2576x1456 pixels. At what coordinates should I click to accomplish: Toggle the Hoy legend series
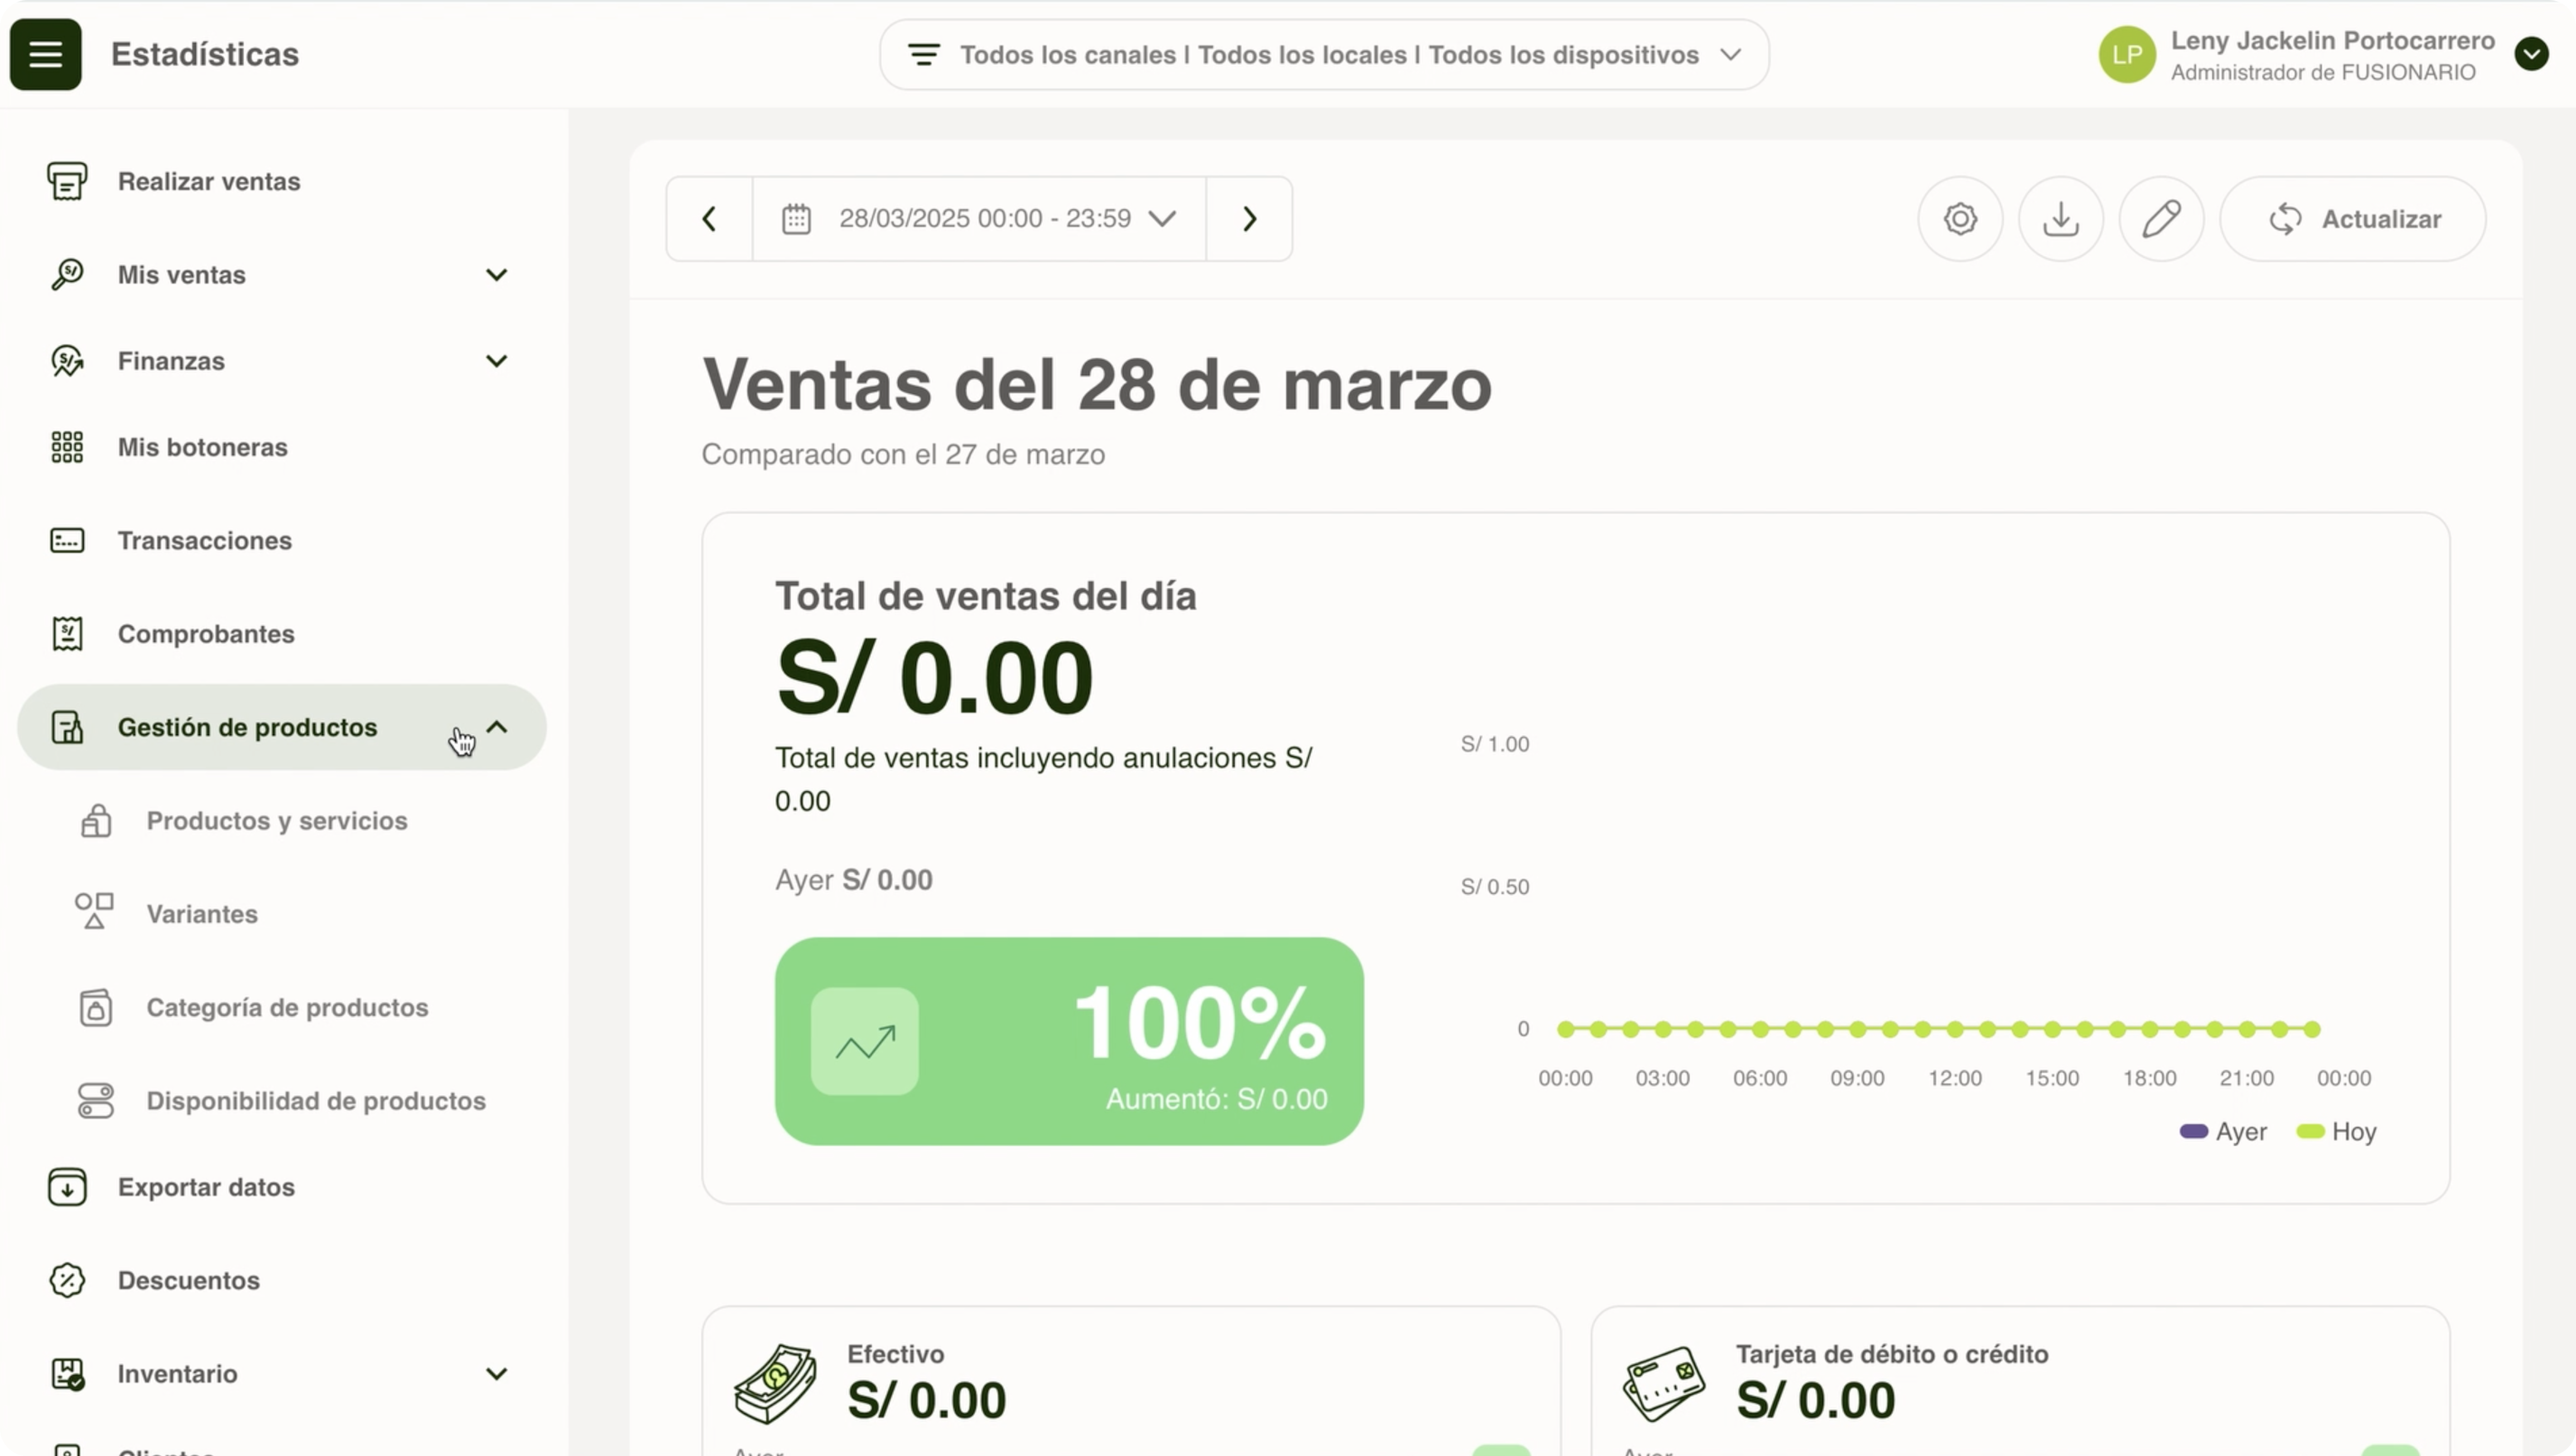pos(2336,1132)
